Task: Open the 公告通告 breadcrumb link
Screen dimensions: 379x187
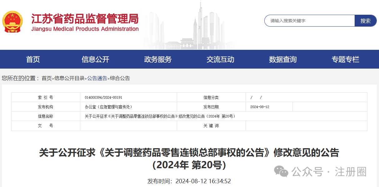Action: (x=97, y=78)
